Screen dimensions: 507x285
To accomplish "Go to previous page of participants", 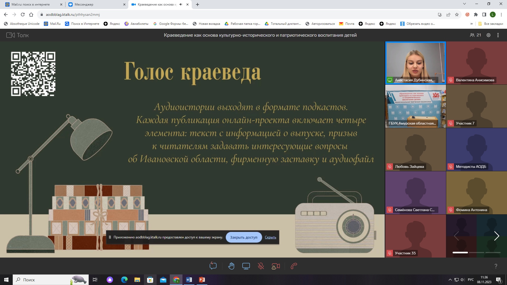I will tap(456, 236).
